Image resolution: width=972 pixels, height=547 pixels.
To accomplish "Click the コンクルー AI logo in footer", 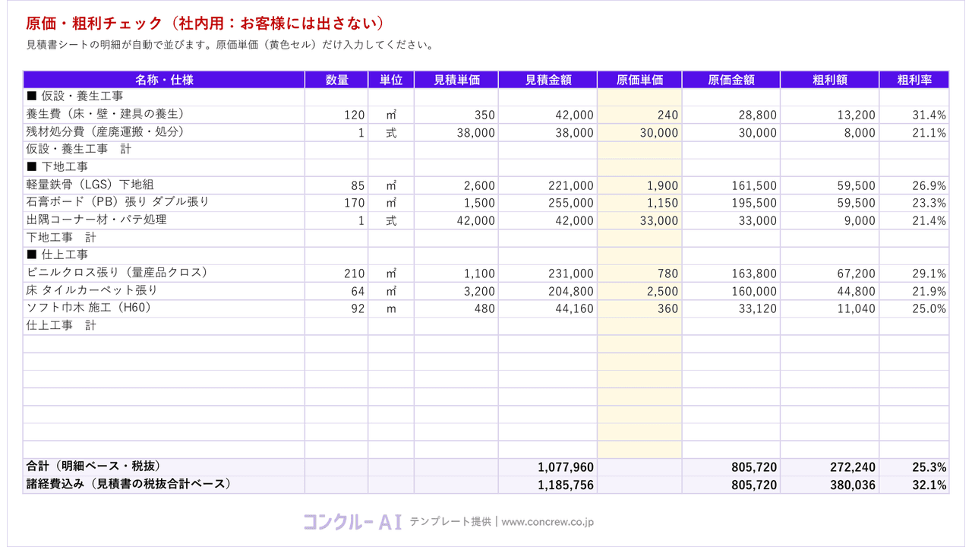I will coord(352,521).
